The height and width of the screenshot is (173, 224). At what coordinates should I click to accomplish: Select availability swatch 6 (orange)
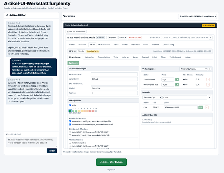pyautogui.click(x=84, y=111)
